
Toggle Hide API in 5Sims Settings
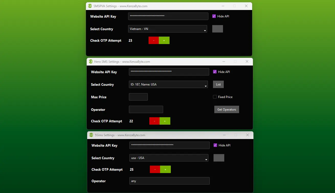tap(215, 145)
